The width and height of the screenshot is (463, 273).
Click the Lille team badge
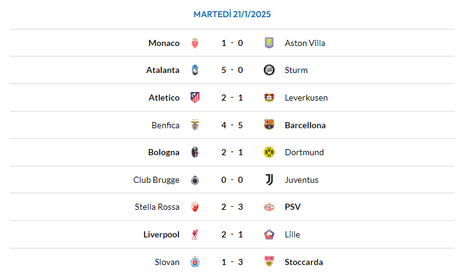coord(269,234)
